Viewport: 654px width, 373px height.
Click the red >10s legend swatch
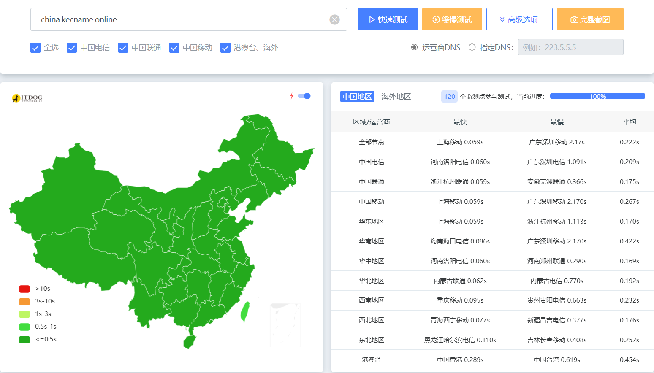[x=24, y=289]
